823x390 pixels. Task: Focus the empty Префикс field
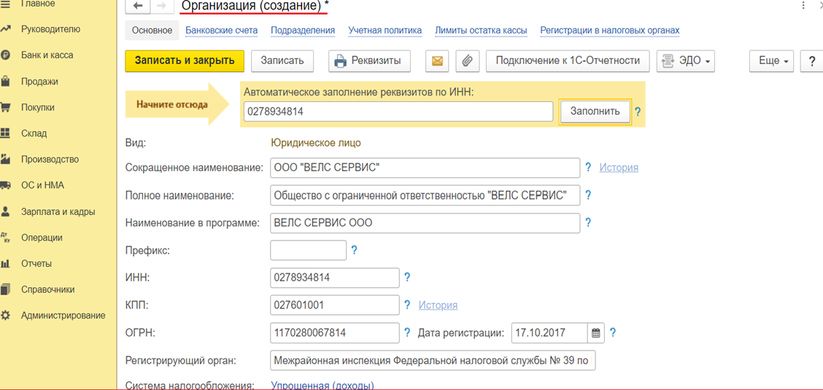[x=308, y=250]
